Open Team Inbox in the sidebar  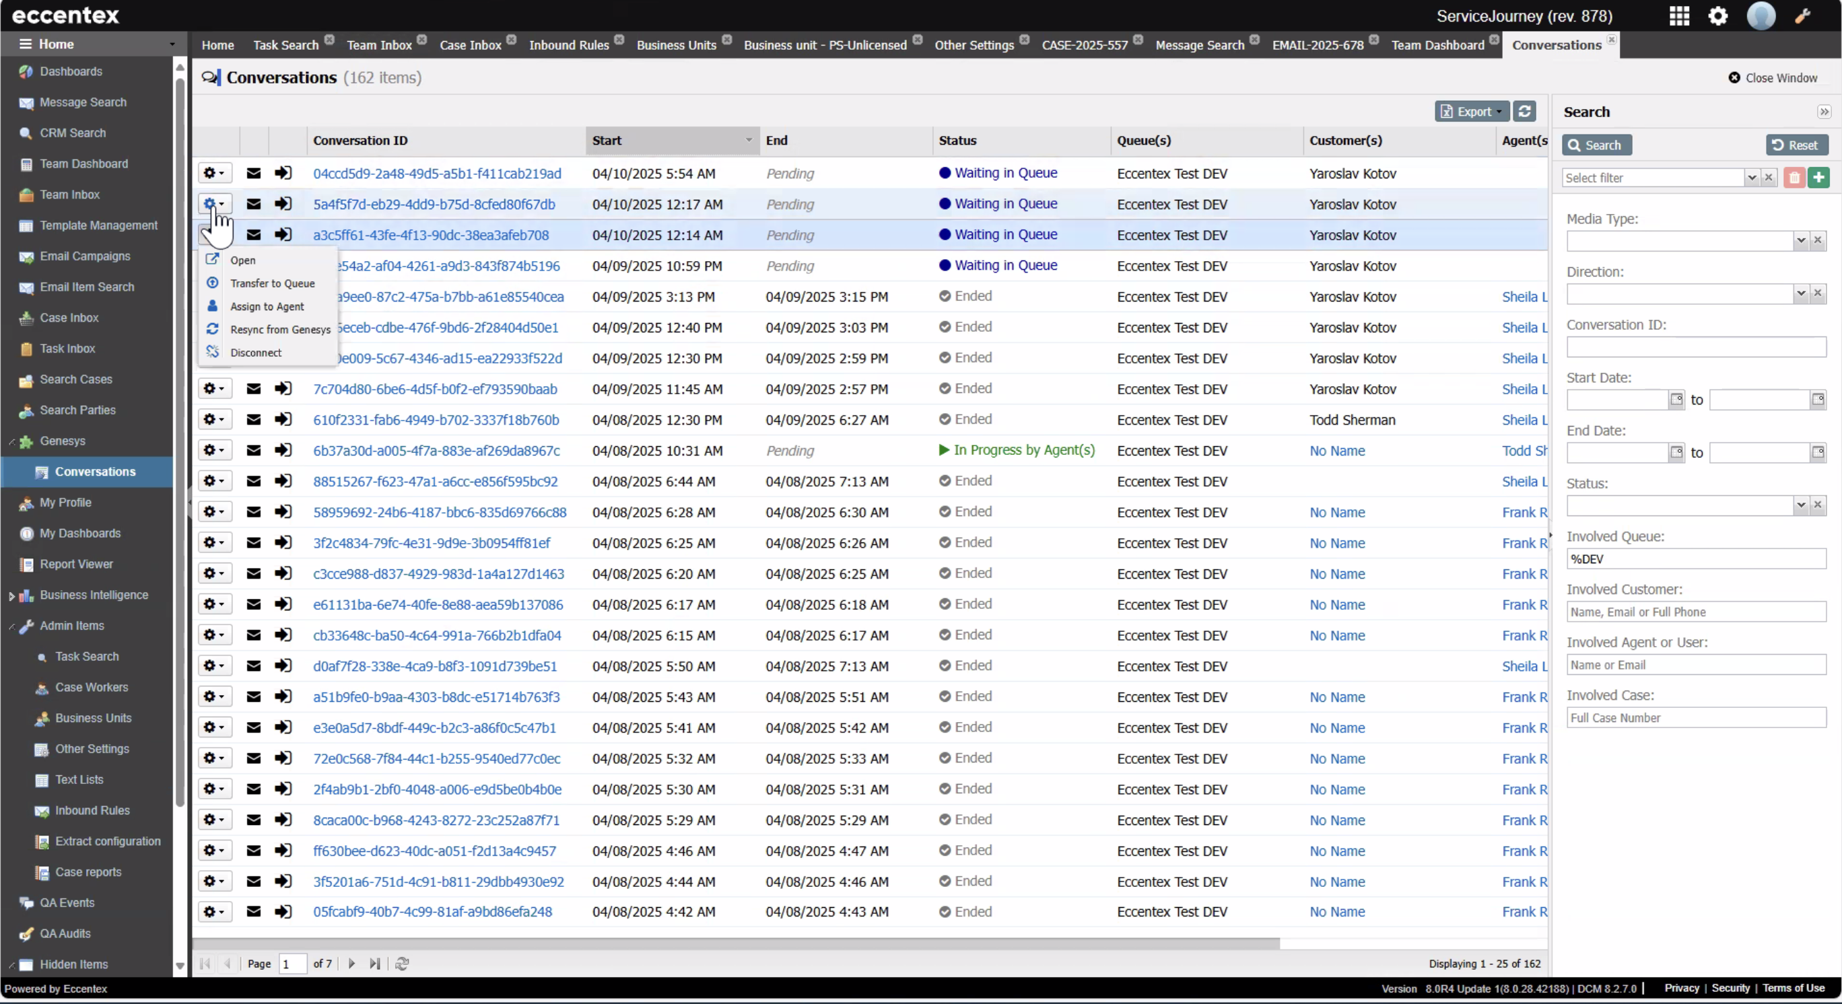point(69,194)
